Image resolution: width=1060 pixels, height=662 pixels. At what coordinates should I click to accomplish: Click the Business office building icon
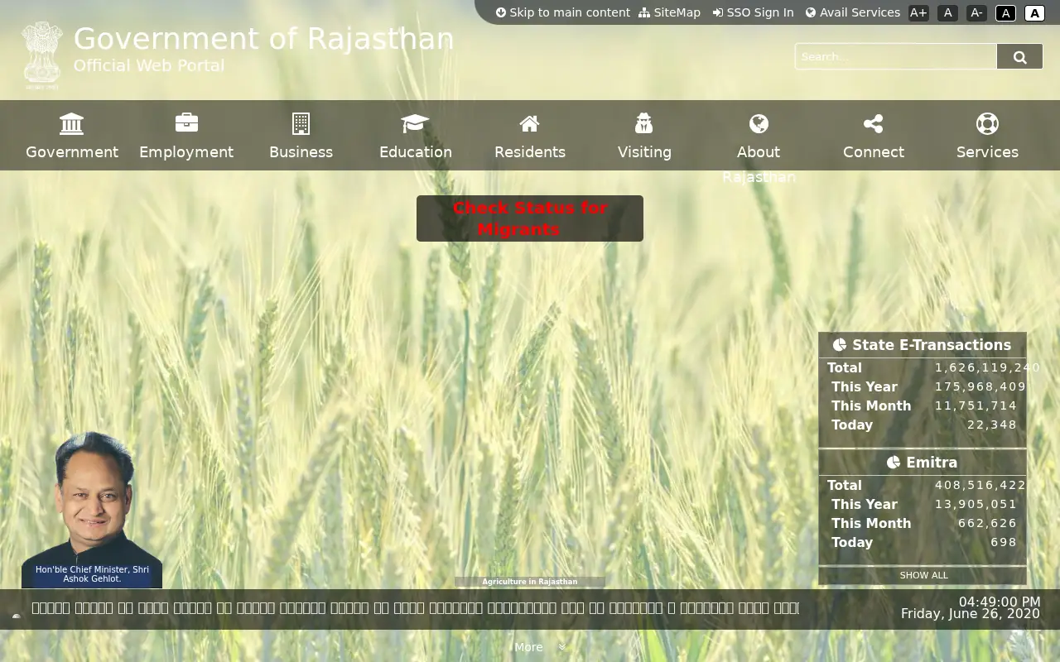(301, 123)
